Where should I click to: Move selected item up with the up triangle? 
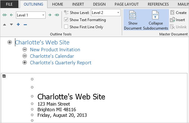[x=4, y=25]
